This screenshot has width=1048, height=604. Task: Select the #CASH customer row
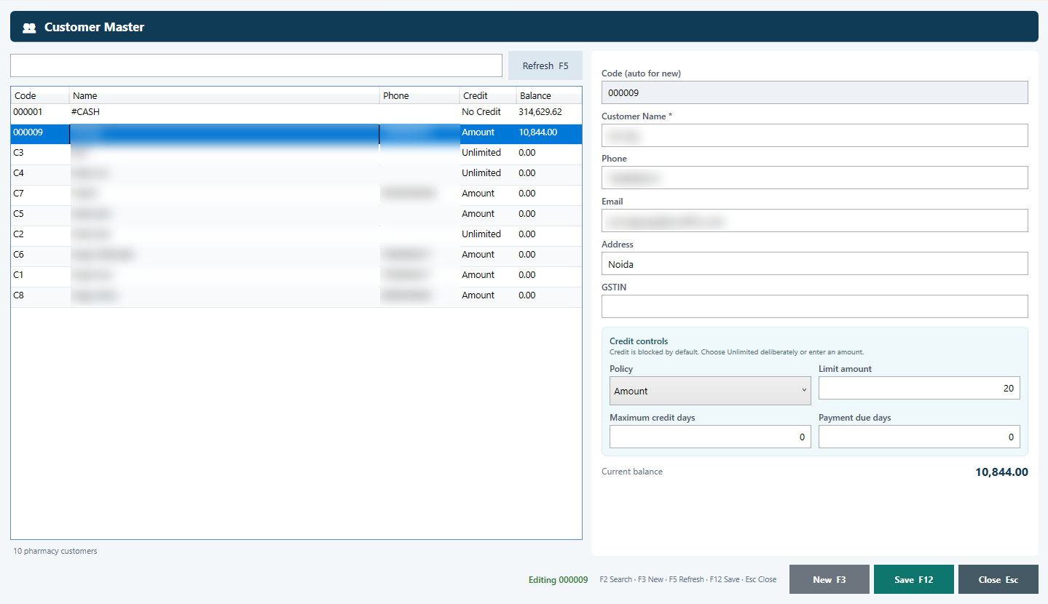(296, 112)
